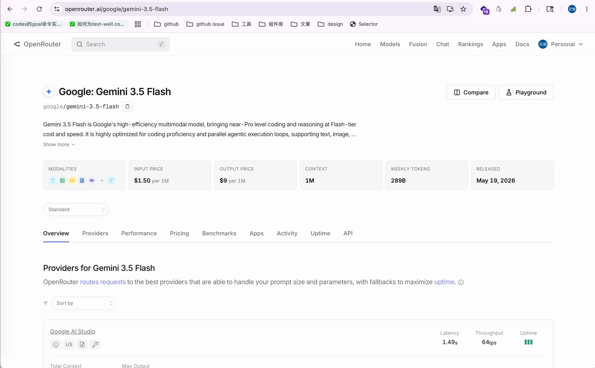Focus the OpenRouter Search field

pyautogui.click(x=120, y=44)
